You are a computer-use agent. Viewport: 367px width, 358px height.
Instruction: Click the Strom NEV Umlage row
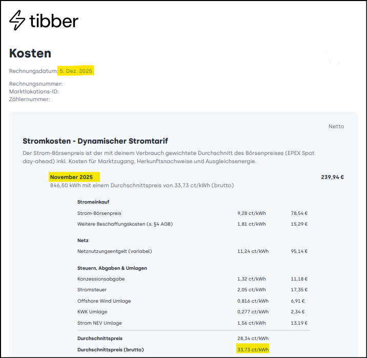[99, 323]
